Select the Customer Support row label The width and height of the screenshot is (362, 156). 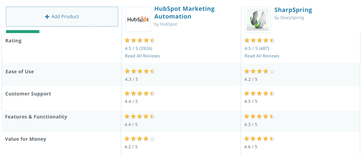coord(28,94)
